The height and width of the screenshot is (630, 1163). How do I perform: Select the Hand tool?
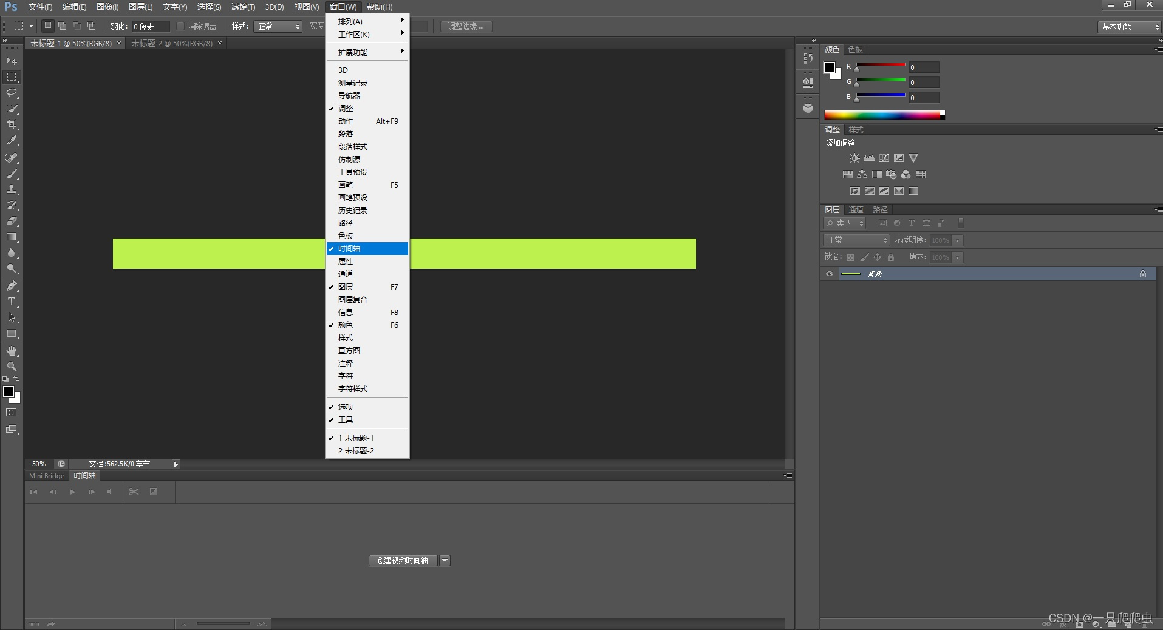[x=12, y=351]
